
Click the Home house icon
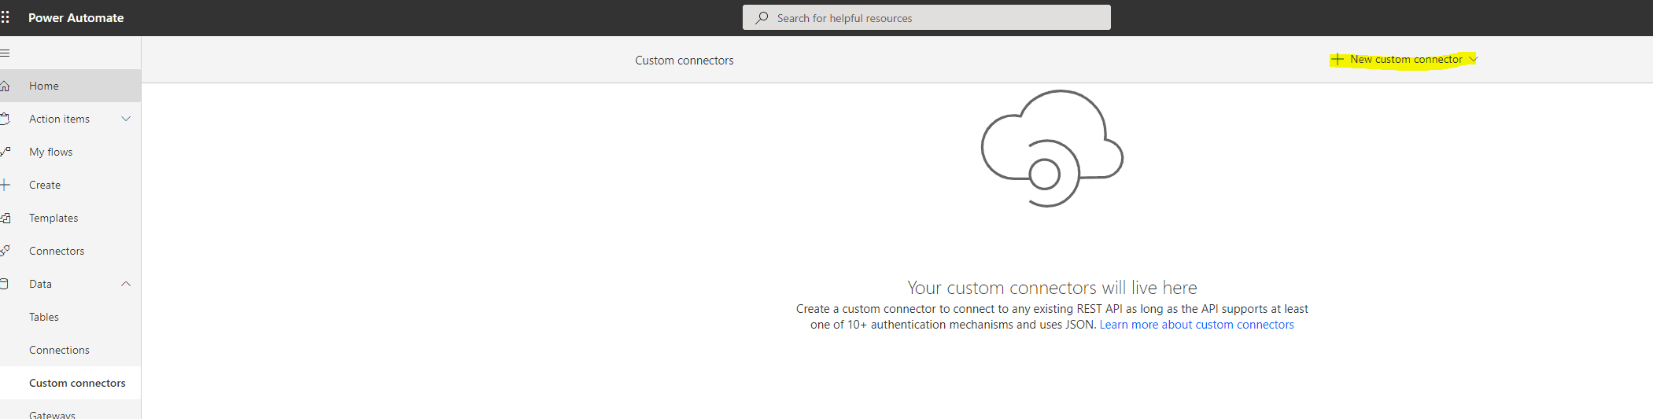click(6, 86)
